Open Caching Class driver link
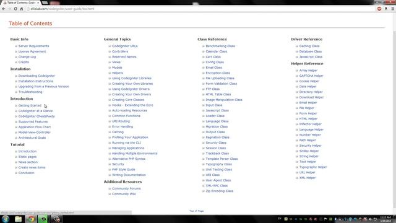Viewport: 396px width, 223px height. 309,46
